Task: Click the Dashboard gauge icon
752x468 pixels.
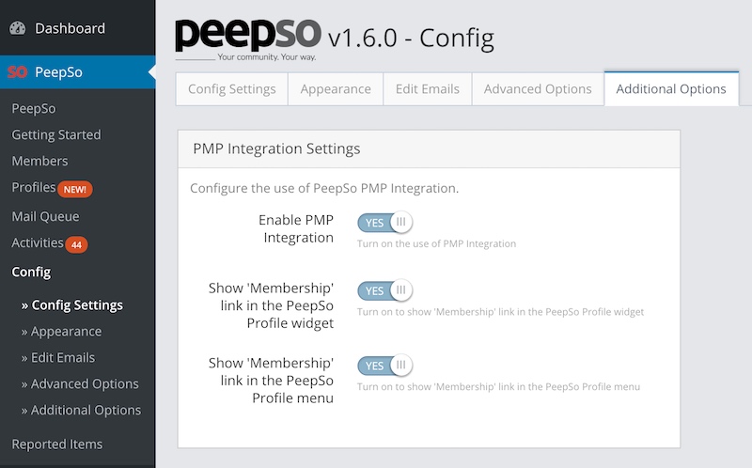Action: pyautogui.click(x=18, y=28)
